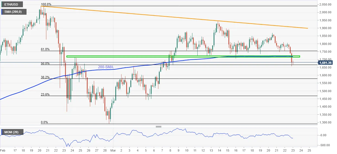Screen dimensions: 337x154
Task: Click the 23.6% Fibonacci level label
Action: pos(45,94)
